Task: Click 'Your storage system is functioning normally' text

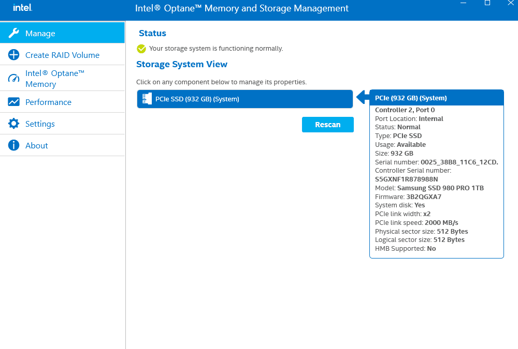Action: [x=216, y=49]
